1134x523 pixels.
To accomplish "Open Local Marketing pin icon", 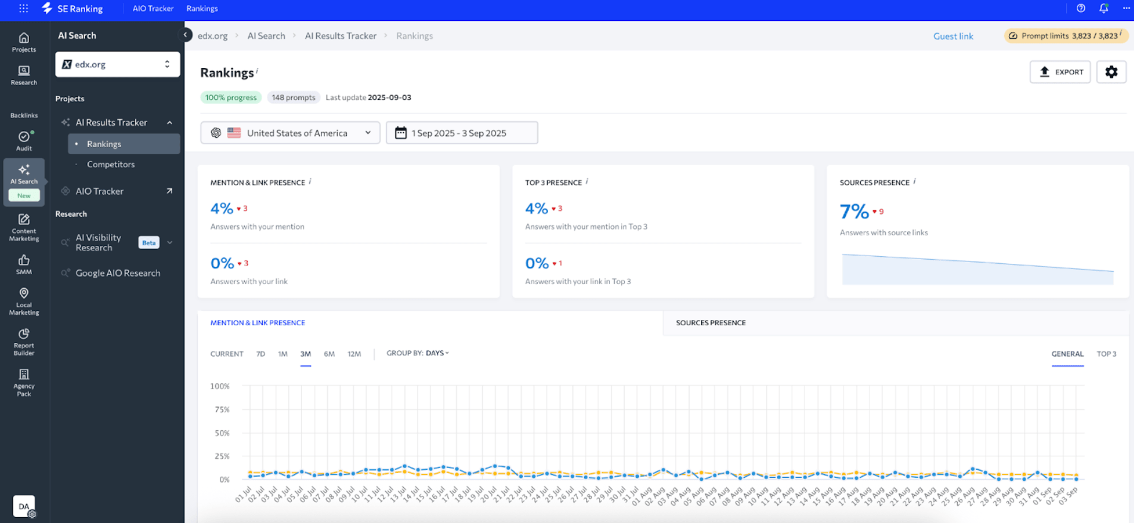I will [24, 301].
